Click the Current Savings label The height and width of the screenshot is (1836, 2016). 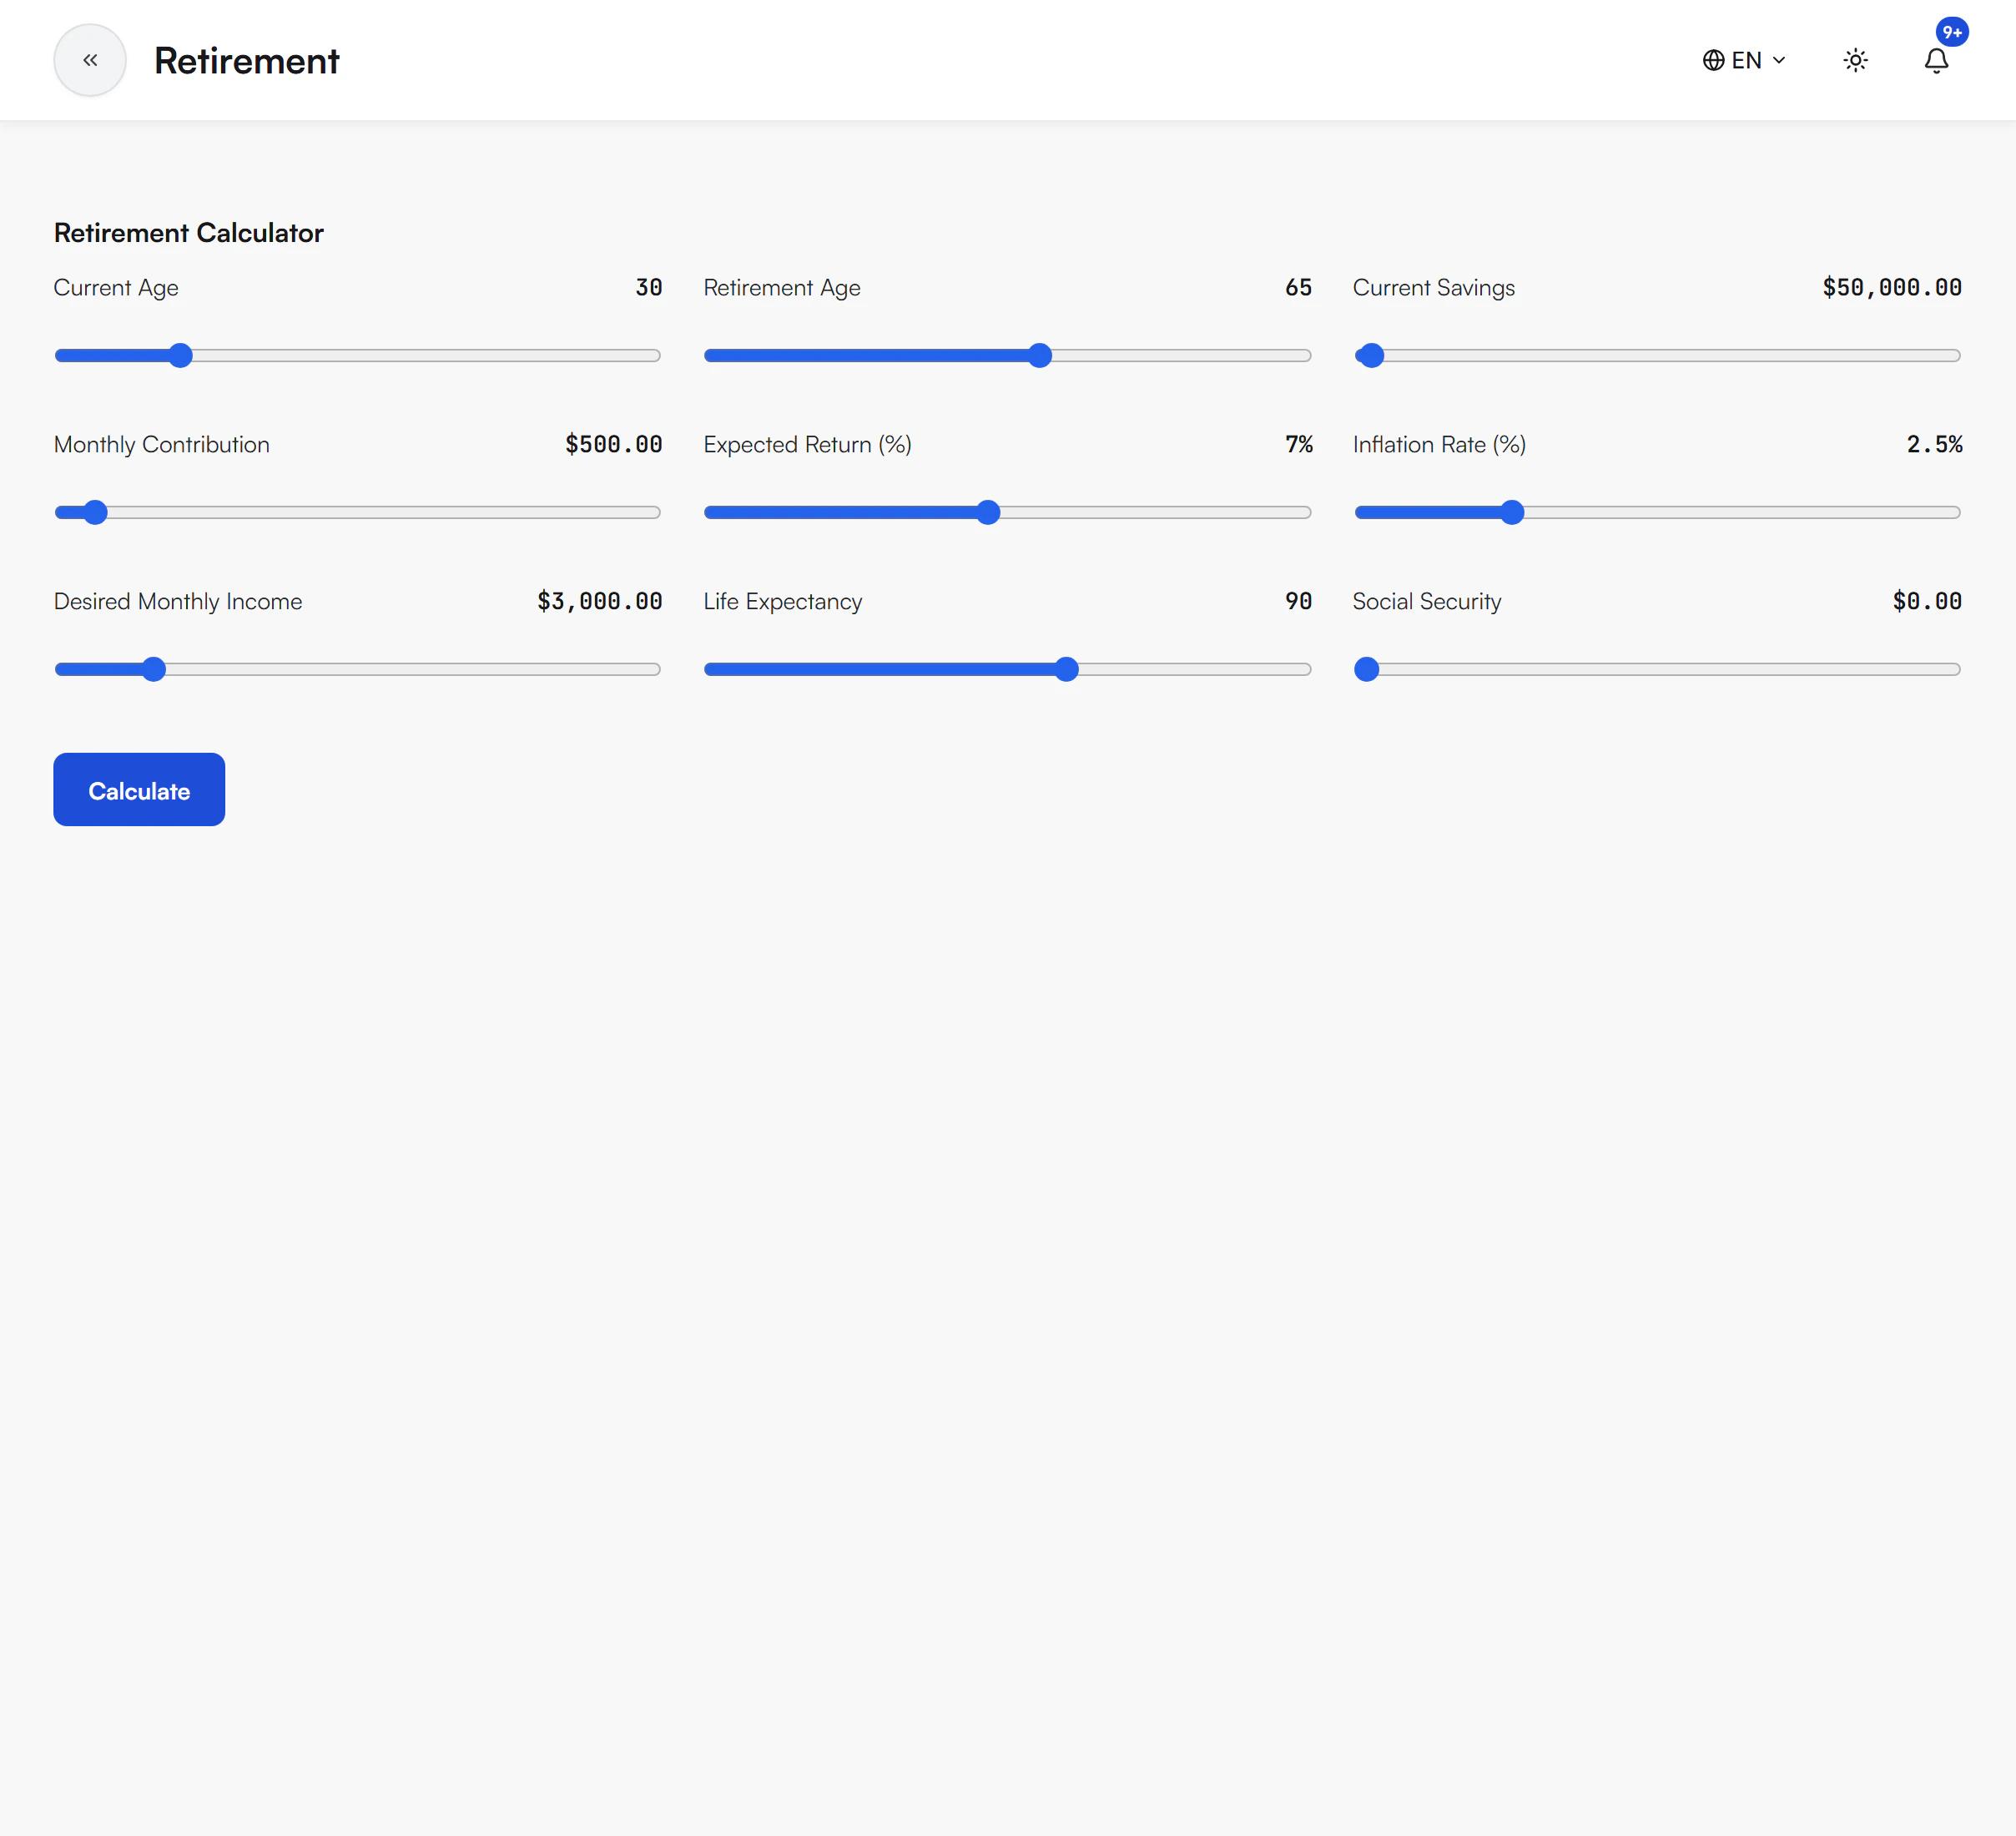(1434, 288)
